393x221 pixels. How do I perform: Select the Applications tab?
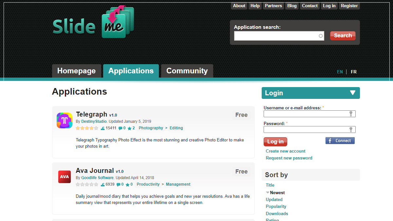tap(131, 71)
